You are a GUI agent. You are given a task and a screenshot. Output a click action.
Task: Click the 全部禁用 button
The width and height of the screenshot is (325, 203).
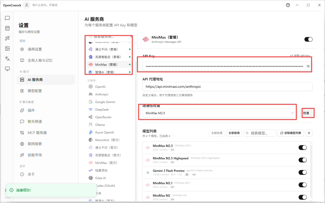[234, 133]
